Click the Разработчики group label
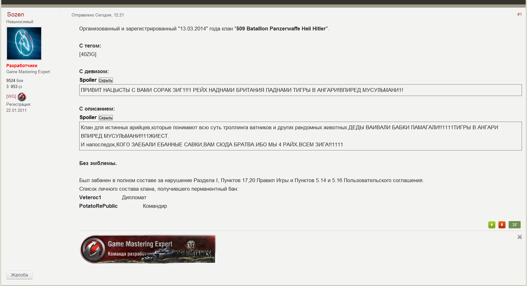This screenshot has width=527, height=286. pyautogui.click(x=22, y=66)
